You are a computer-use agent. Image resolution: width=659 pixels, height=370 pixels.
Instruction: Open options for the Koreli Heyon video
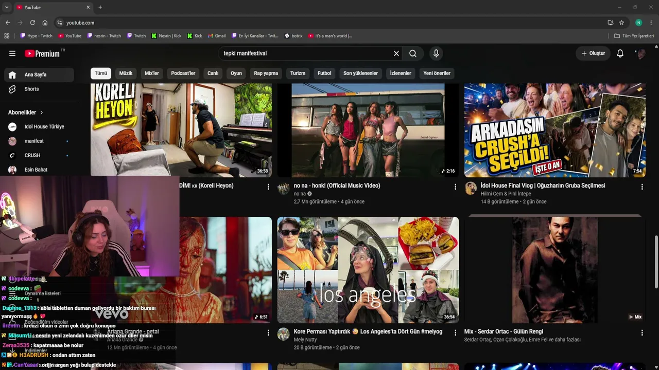point(268,187)
